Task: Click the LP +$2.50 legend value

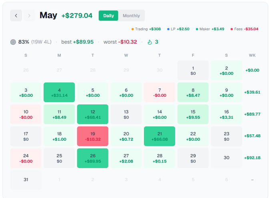Action: coord(183,29)
